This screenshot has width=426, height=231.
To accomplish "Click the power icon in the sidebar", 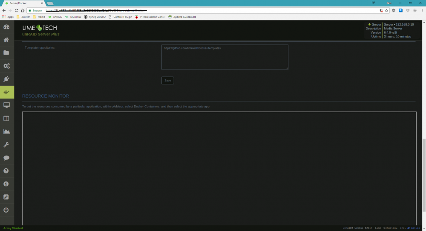I will [6, 210].
